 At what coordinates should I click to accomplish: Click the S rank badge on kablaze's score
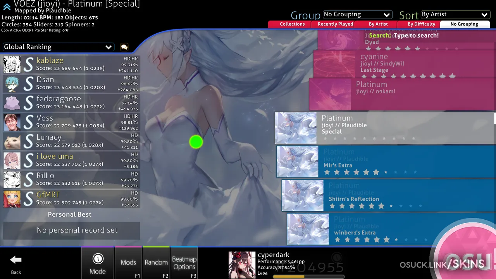(28, 65)
